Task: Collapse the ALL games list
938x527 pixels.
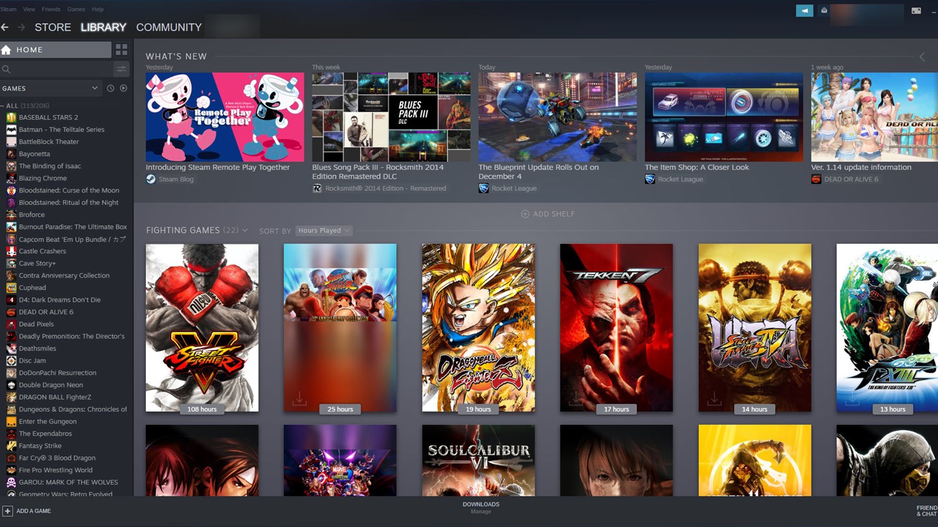Action: [x=3, y=105]
